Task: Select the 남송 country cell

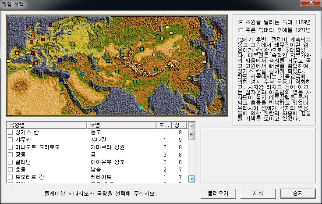Action: [x=96, y=169]
